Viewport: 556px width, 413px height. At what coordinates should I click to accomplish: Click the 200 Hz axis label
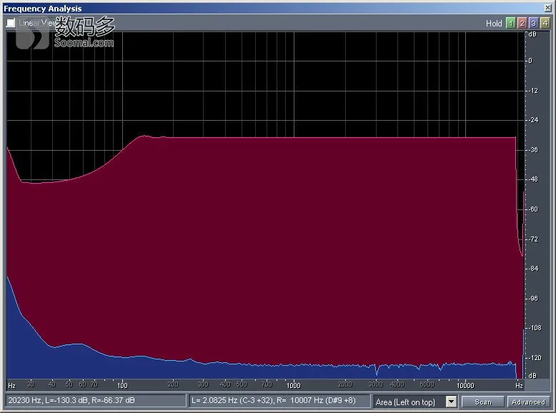click(x=173, y=384)
